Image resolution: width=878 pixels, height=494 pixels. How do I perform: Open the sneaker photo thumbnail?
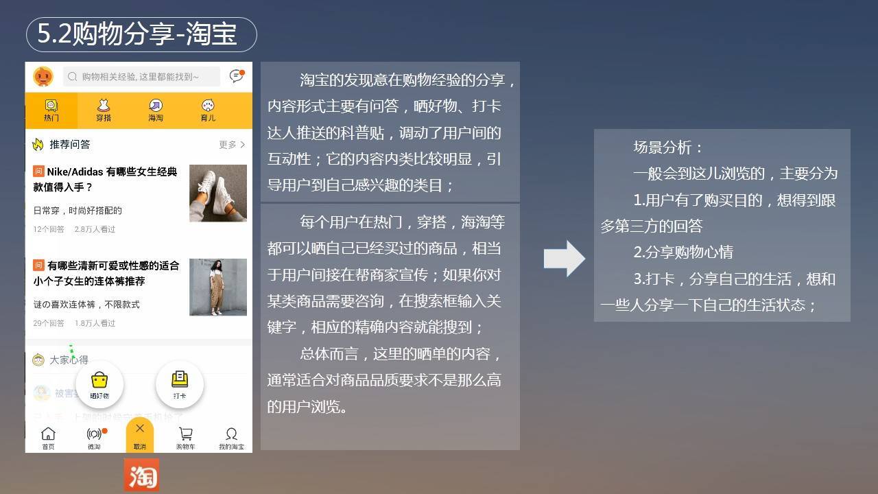[x=218, y=193]
